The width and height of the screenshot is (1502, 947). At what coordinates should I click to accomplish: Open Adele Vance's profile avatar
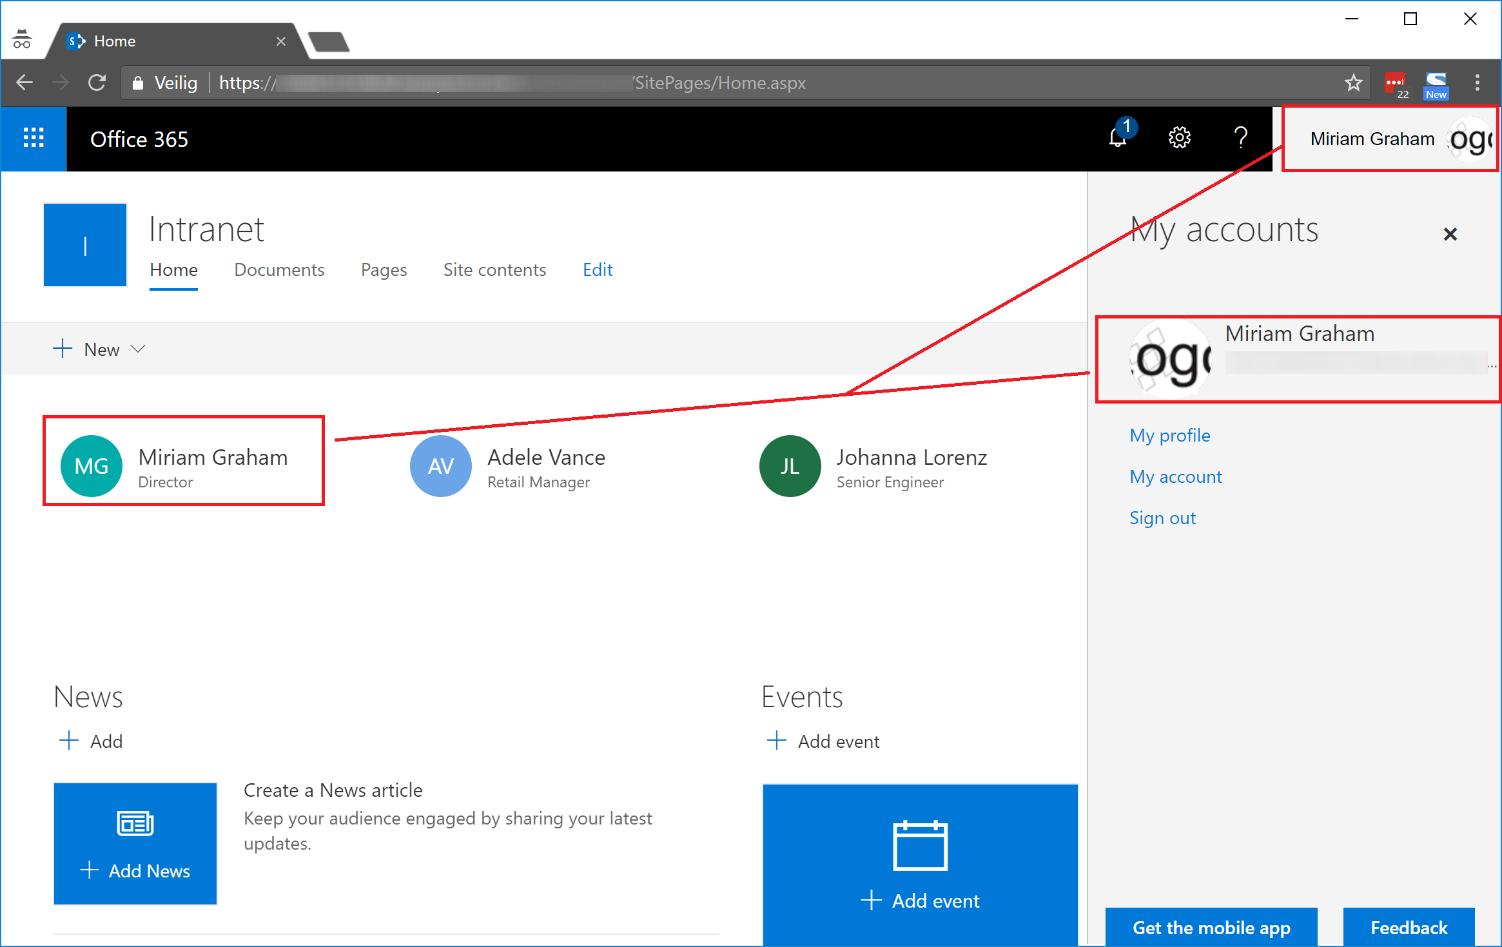tap(441, 466)
